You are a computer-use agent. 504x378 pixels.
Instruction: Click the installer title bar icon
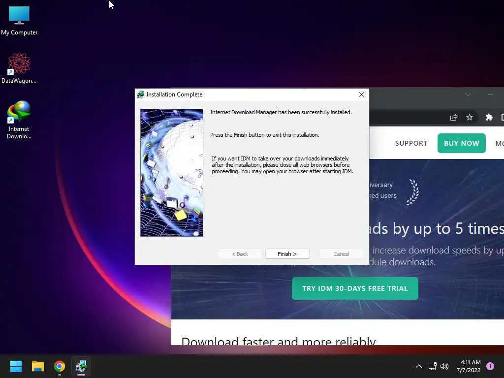[140, 94]
